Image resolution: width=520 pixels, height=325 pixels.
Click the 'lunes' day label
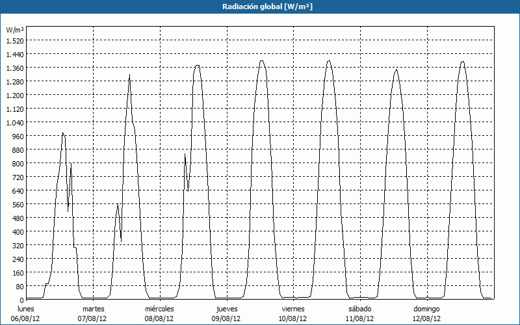tap(26, 309)
